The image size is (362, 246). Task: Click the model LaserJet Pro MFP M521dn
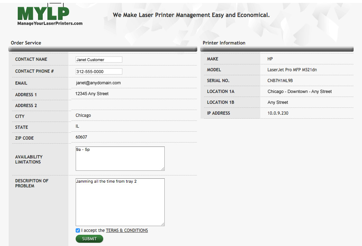292,70
